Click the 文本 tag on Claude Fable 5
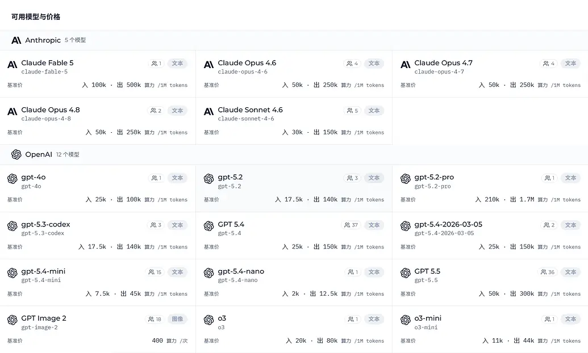 tap(177, 64)
